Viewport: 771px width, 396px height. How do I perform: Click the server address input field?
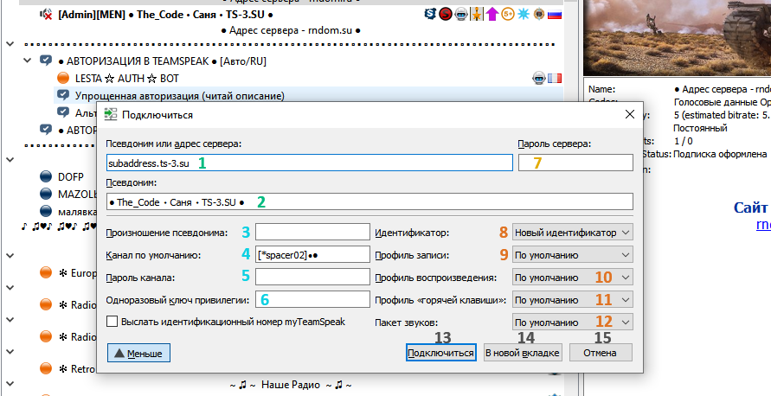tap(309, 163)
